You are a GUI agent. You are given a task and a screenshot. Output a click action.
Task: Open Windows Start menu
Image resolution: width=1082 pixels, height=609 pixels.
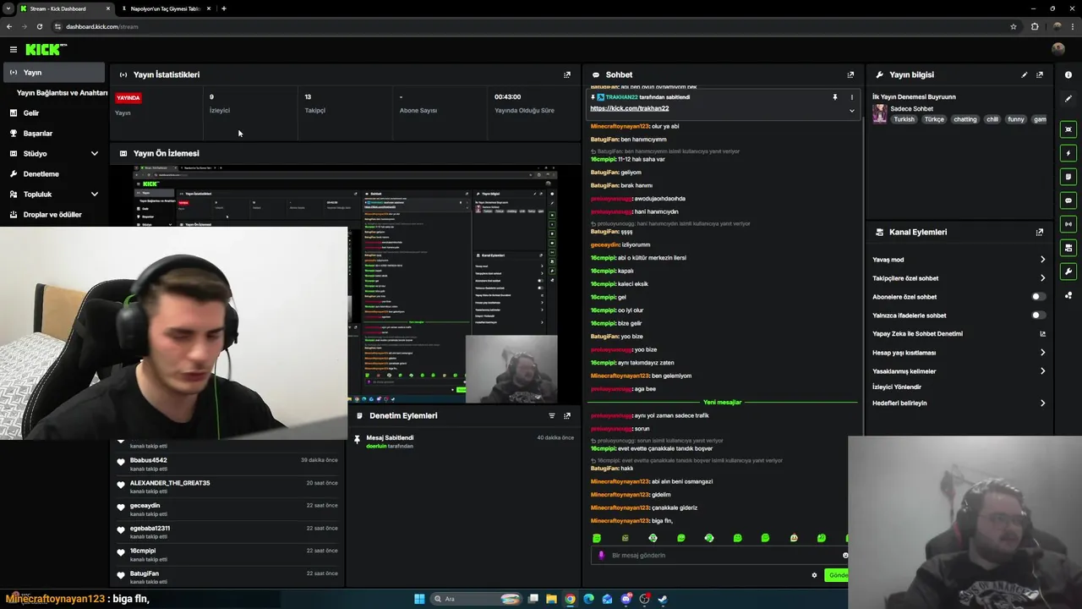click(419, 599)
